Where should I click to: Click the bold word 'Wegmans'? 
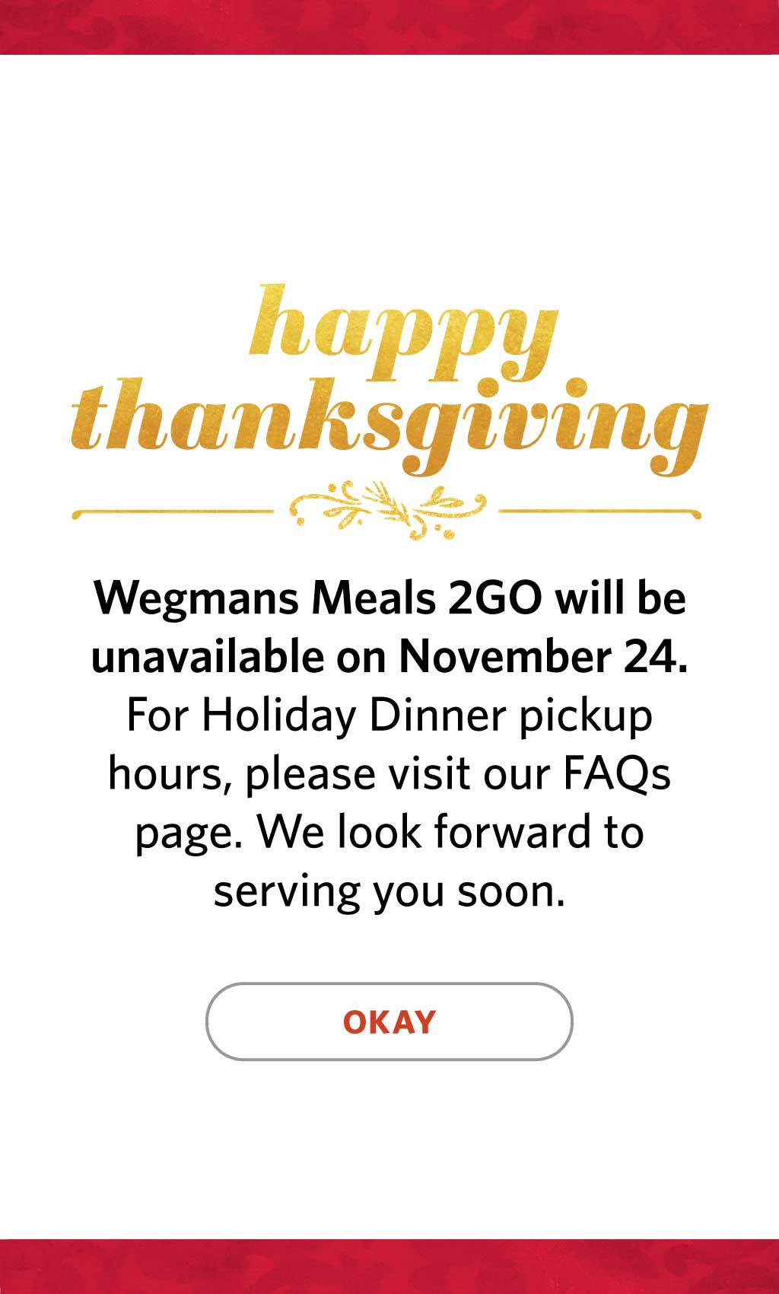(196, 598)
